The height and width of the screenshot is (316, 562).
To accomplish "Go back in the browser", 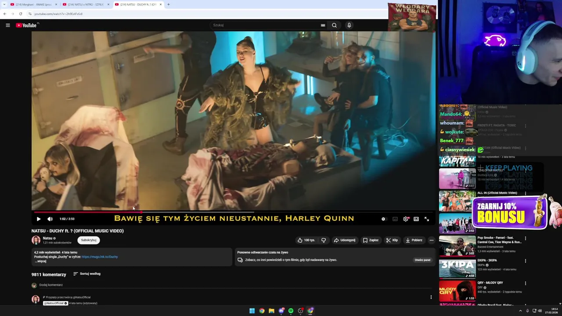I will click(5, 14).
